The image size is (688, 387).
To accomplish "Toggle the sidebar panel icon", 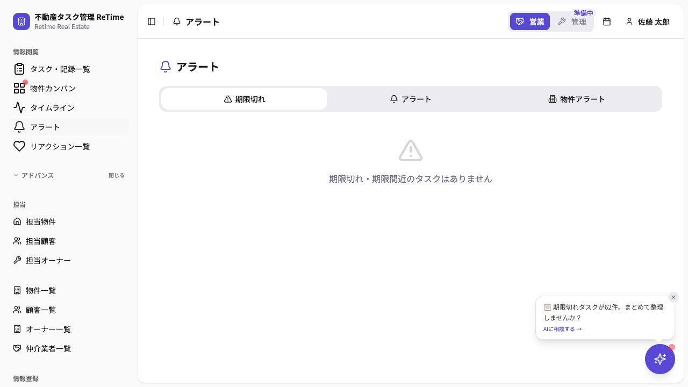I will pyautogui.click(x=152, y=21).
